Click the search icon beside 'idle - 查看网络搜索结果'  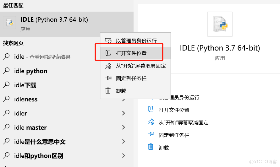click(6, 57)
